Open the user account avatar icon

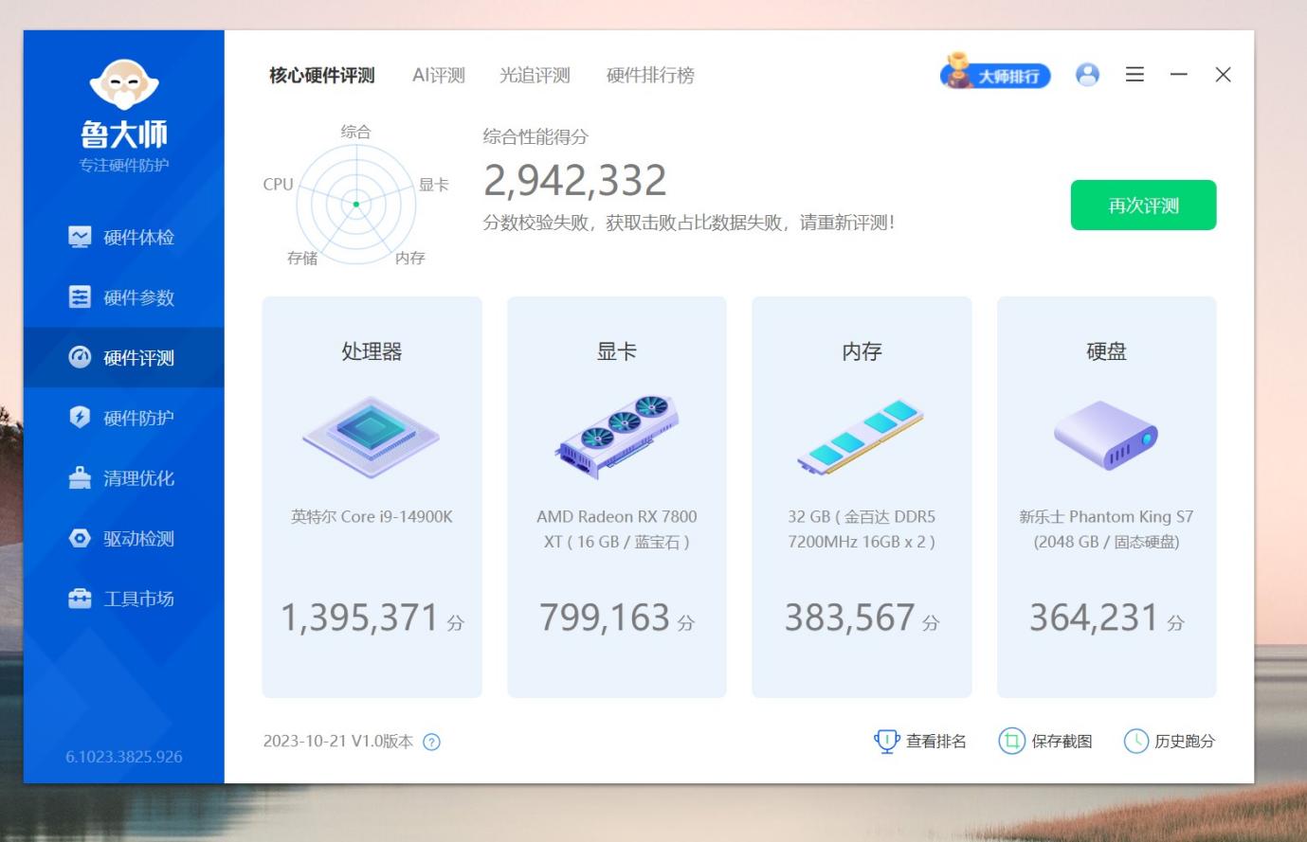1087,75
